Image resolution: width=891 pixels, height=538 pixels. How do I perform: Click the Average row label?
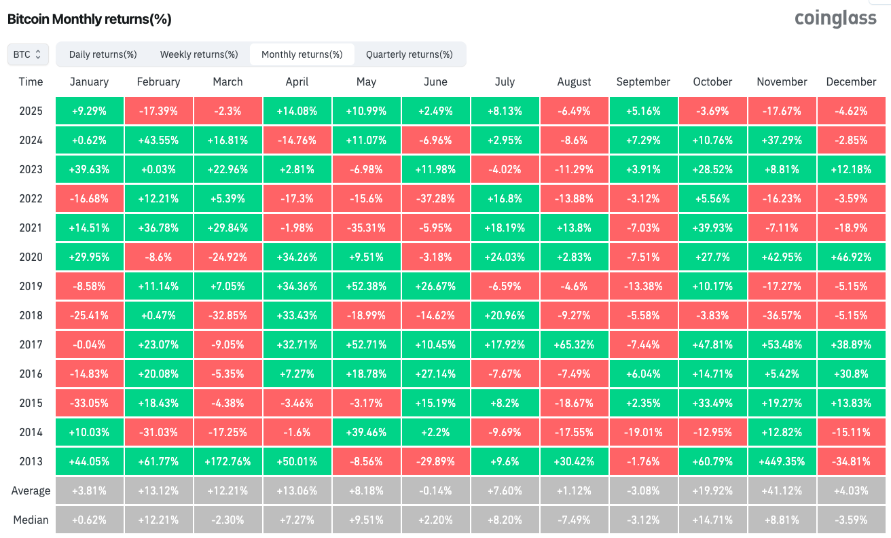31,490
